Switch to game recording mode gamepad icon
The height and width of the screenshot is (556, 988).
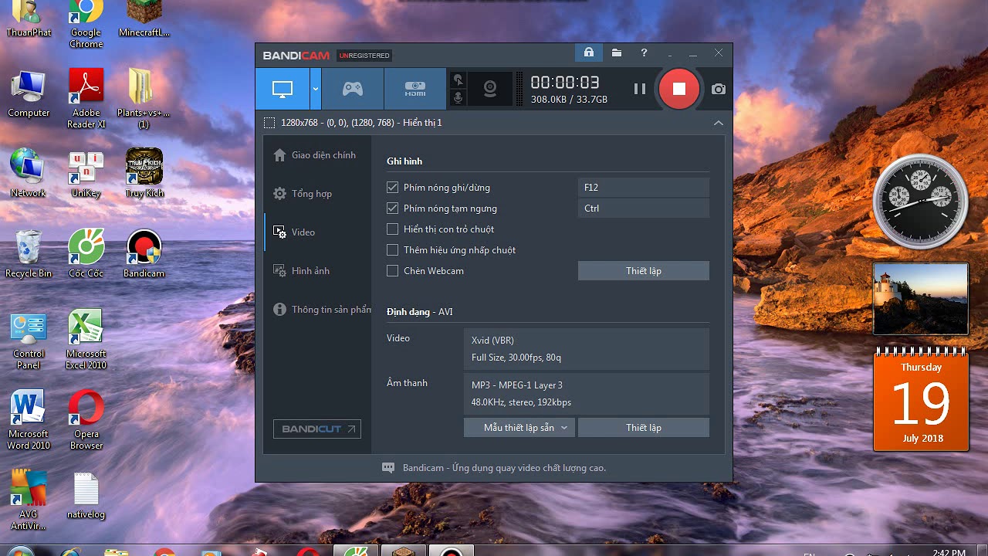[x=353, y=89]
